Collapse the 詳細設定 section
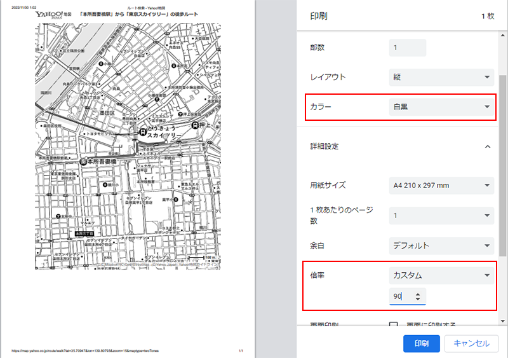508x358 pixels. (488, 146)
